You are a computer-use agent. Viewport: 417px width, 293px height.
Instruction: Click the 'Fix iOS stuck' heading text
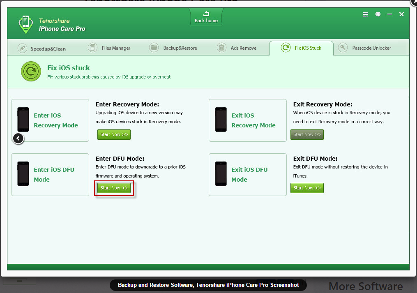(69, 68)
